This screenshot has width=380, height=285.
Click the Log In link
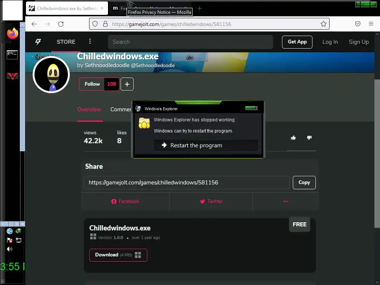pos(330,42)
